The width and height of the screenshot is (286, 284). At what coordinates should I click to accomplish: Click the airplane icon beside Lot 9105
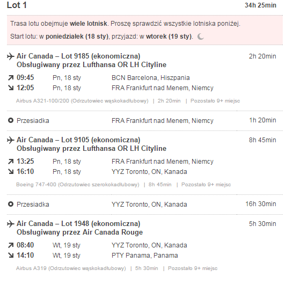pos(11,140)
